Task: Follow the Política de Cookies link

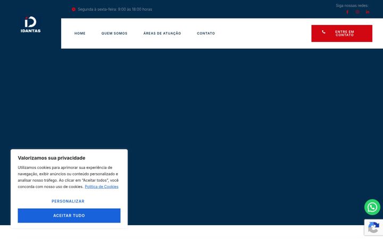Action: pyautogui.click(x=102, y=186)
